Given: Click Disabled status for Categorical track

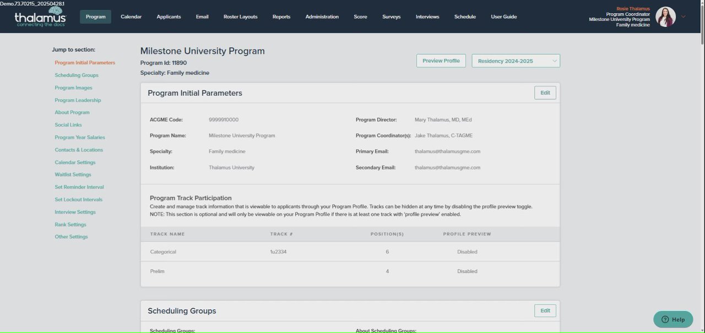Looking at the screenshot, I should 467,252.
